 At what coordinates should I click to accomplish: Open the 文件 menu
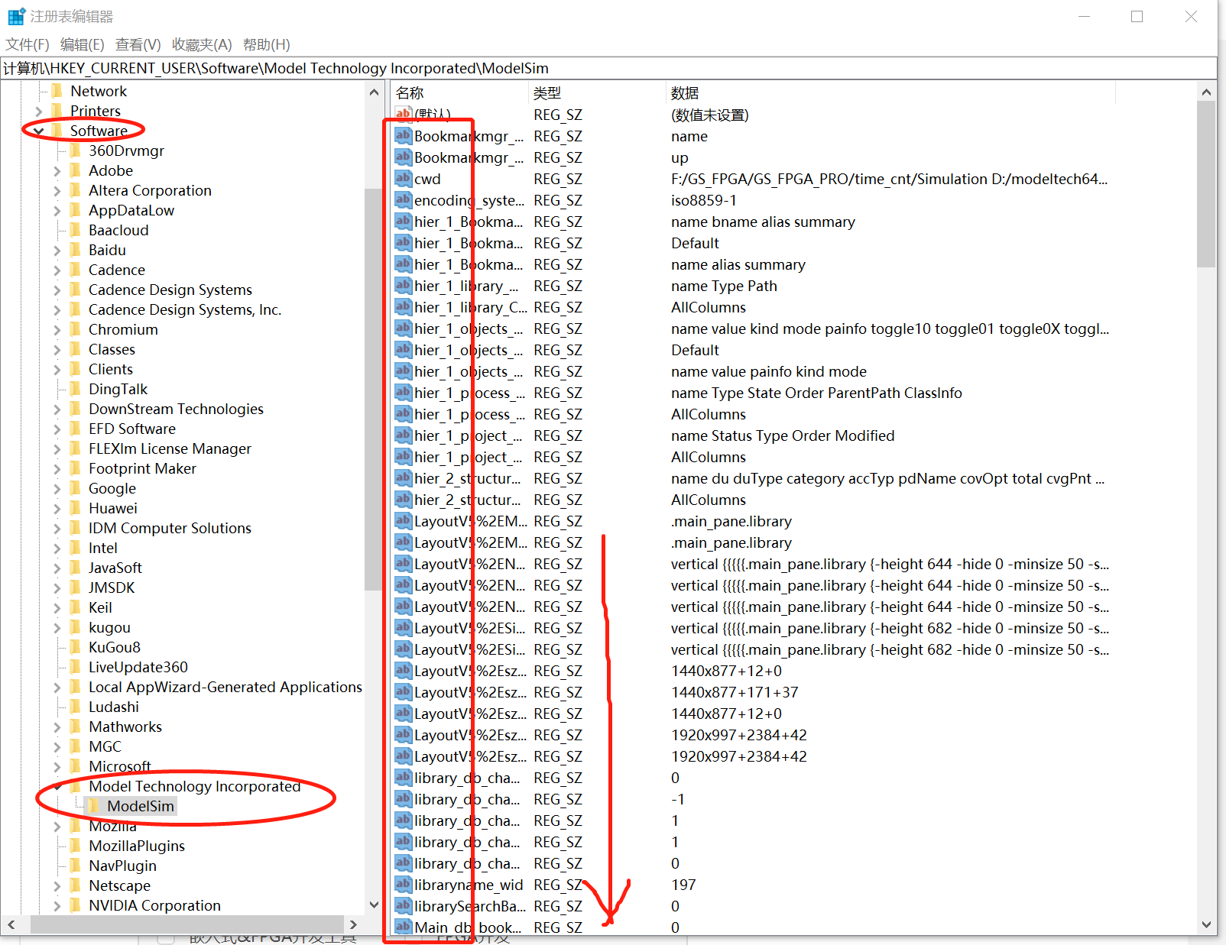click(26, 44)
